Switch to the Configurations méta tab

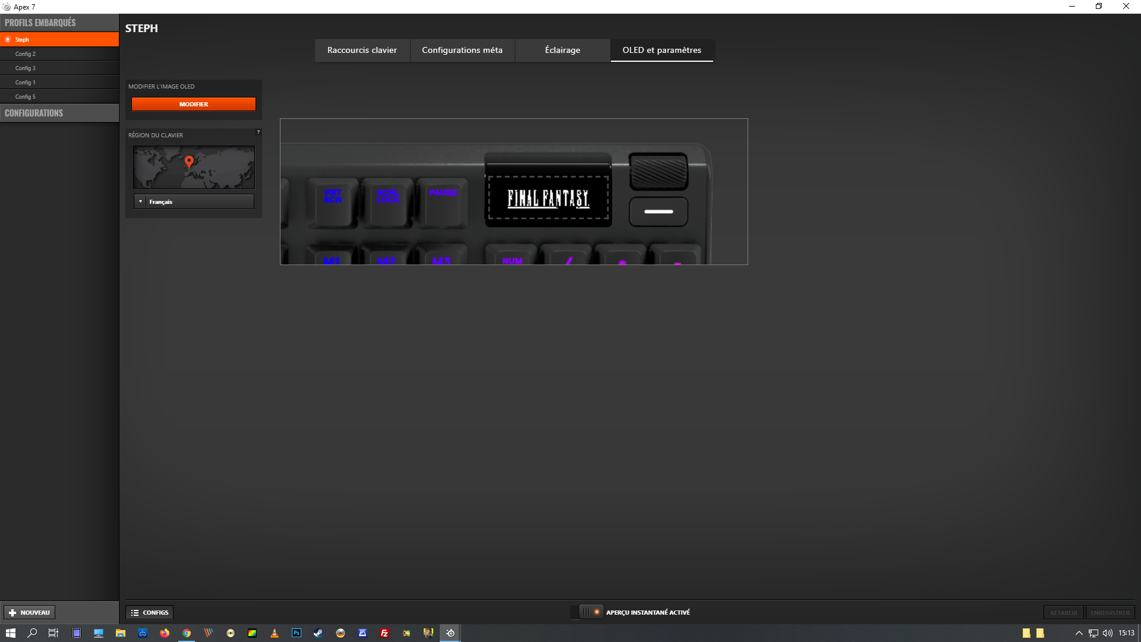[462, 50]
